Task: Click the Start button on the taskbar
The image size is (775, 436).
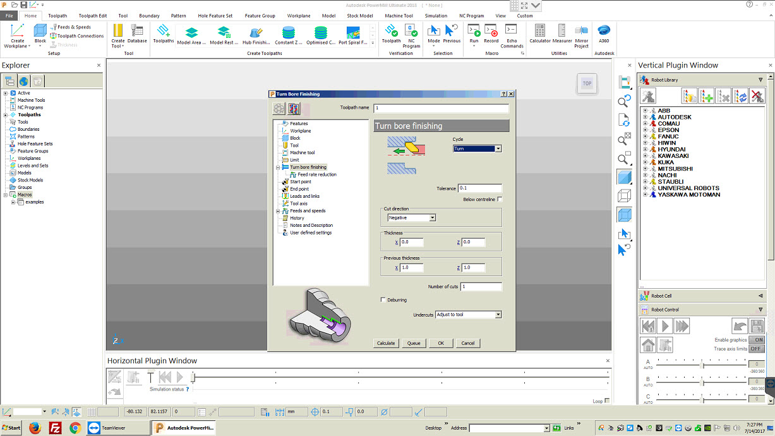Action: point(11,428)
